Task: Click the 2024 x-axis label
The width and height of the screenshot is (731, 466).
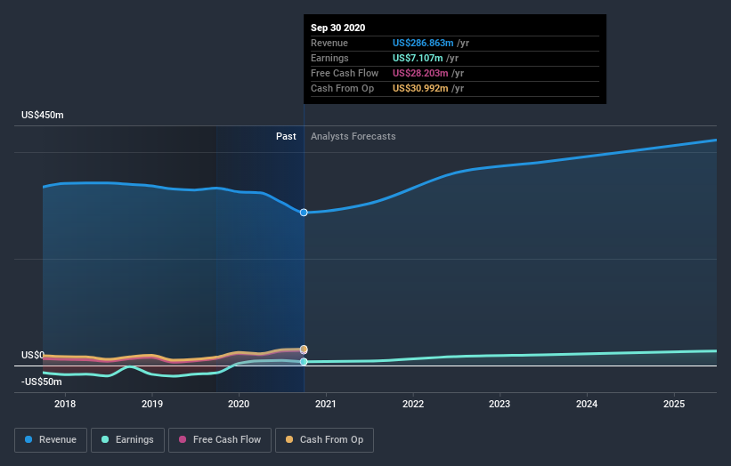Action: tap(587, 404)
